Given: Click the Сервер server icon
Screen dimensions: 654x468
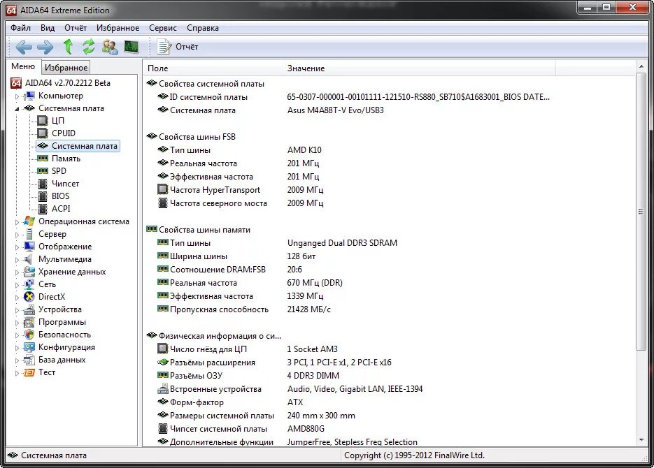Looking at the screenshot, I should [29, 234].
